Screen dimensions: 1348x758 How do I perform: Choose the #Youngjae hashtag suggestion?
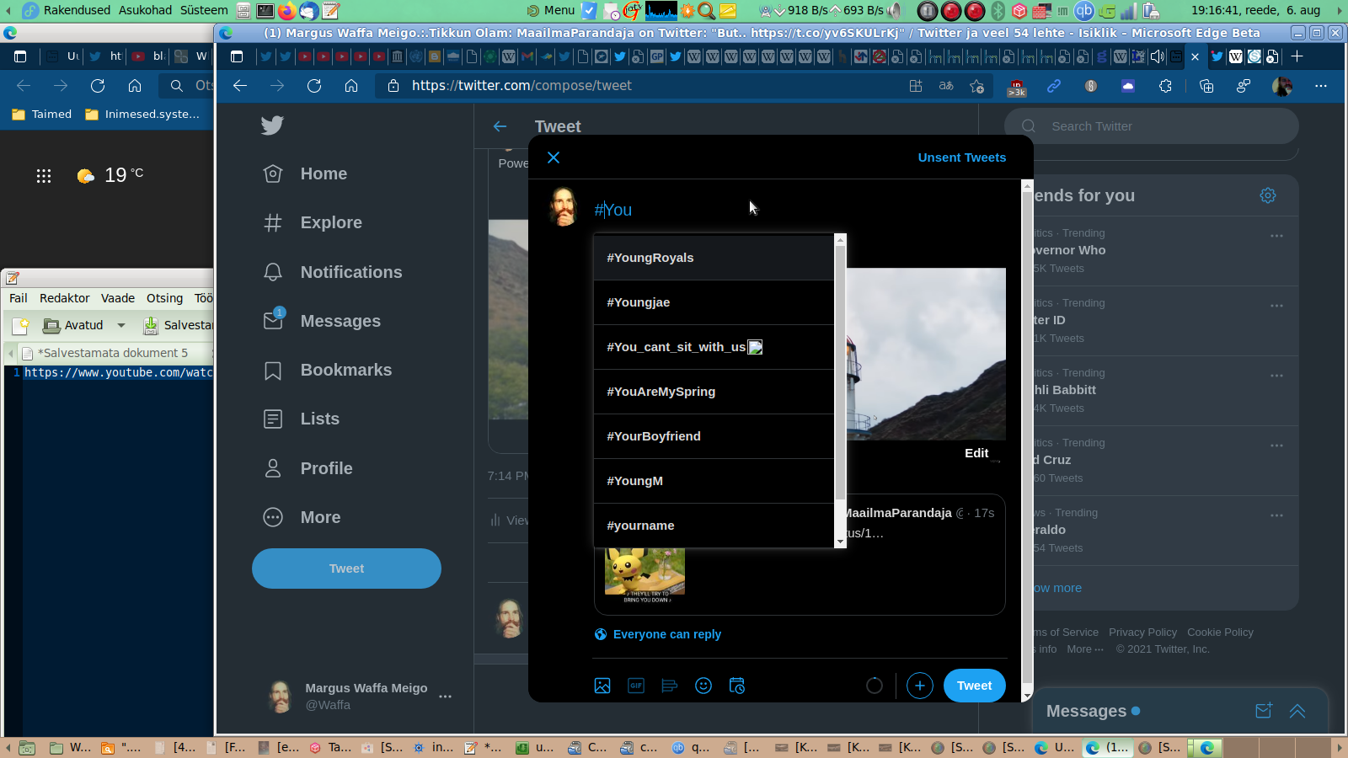point(714,302)
